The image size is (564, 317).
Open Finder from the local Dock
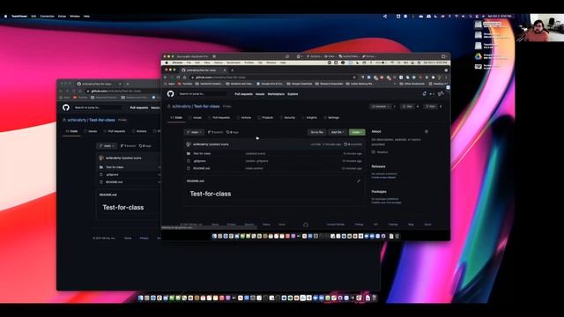pos(141,298)
